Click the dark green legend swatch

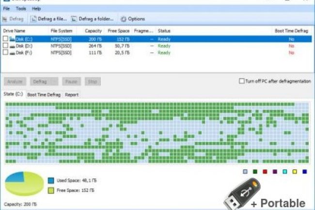coord(255,171)
